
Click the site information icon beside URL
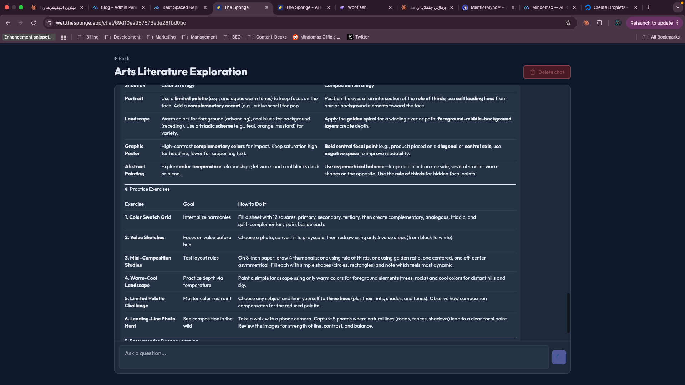click(49, 23)
